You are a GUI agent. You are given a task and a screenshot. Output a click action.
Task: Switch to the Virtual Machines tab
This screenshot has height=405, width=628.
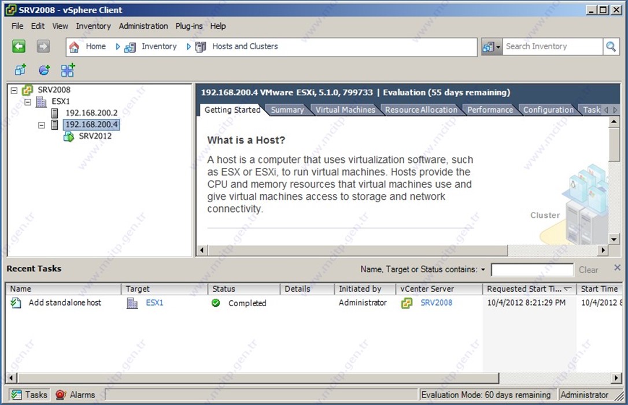click(345, 110)
